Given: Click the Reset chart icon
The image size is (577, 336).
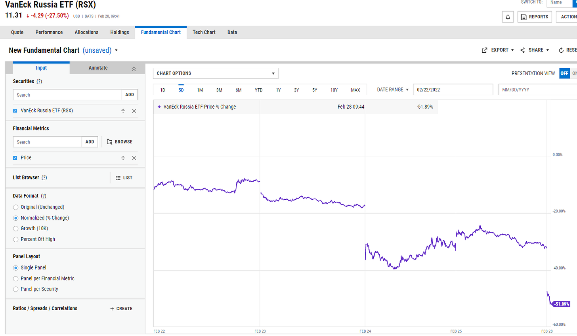Looking at the screenshot, I should pyautogui.click(x=561, y=50).
